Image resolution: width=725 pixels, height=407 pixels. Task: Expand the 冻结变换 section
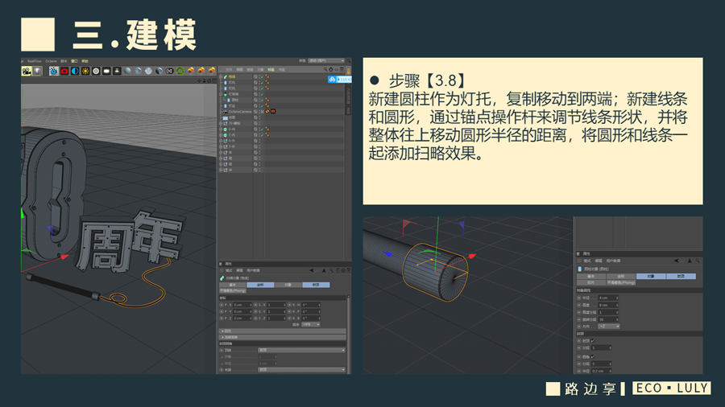(x=282, y=337)
